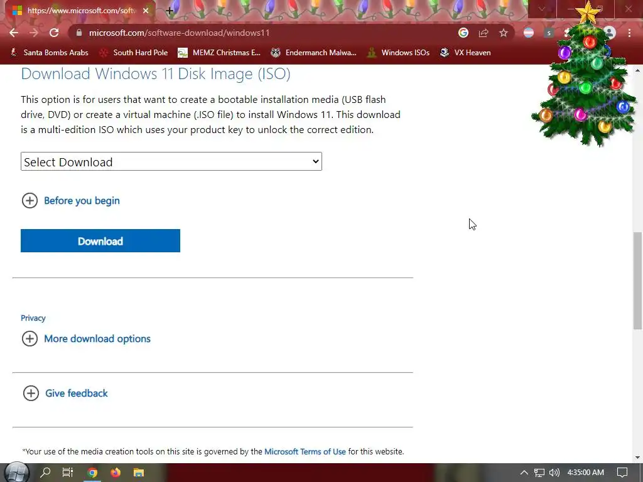
Task: Click the volume speaker tray icon
Action: click(x=554, y=473)
